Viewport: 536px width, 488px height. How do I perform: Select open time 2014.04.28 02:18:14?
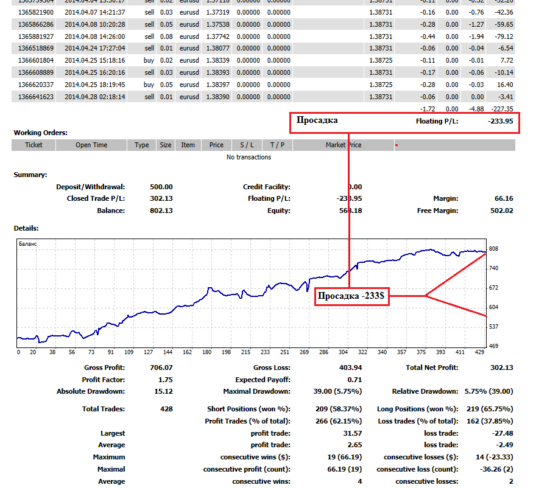pos(94,97)
